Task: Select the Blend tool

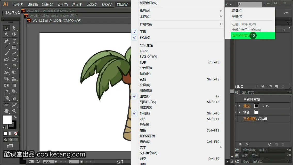Action: tap(14, 92)
